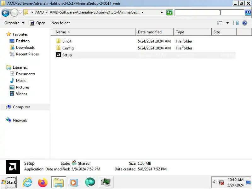The height and width of the screenshot is (189, 252).
Task: Select AMD-Software-Adrenalin-Edition breadcrumb segment
Action: [x=94, y=12]
